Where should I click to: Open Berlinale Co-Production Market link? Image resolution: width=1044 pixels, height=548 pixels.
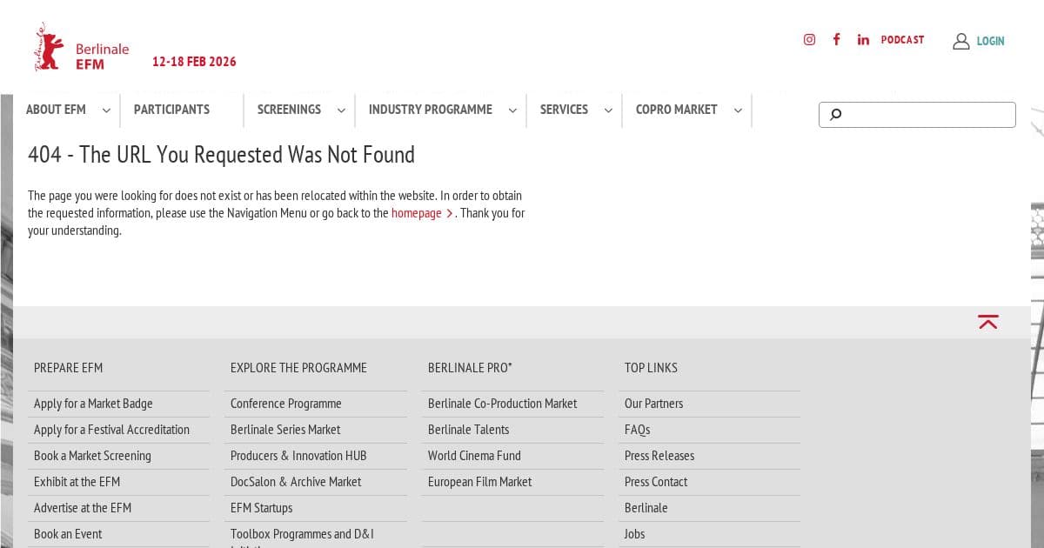[x=502, y=404]
